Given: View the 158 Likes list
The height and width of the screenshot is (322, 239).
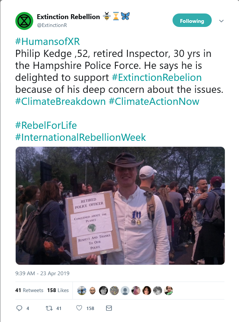Looking at the screenshot, I should (x=58, y=290).
